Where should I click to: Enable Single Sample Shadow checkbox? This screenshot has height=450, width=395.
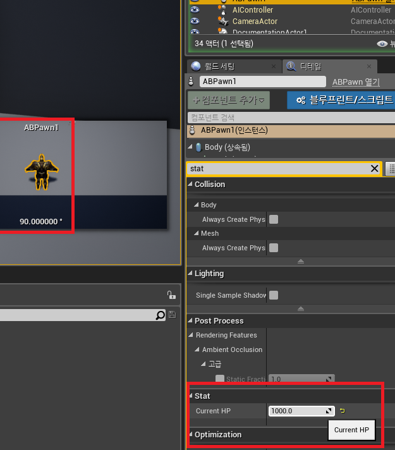[x=274, y=295]
